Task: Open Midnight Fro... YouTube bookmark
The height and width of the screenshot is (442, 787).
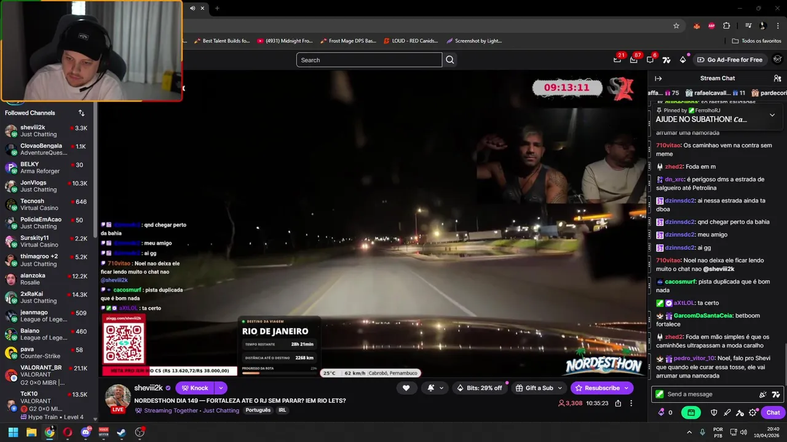Action: click(x=285, y=41)
